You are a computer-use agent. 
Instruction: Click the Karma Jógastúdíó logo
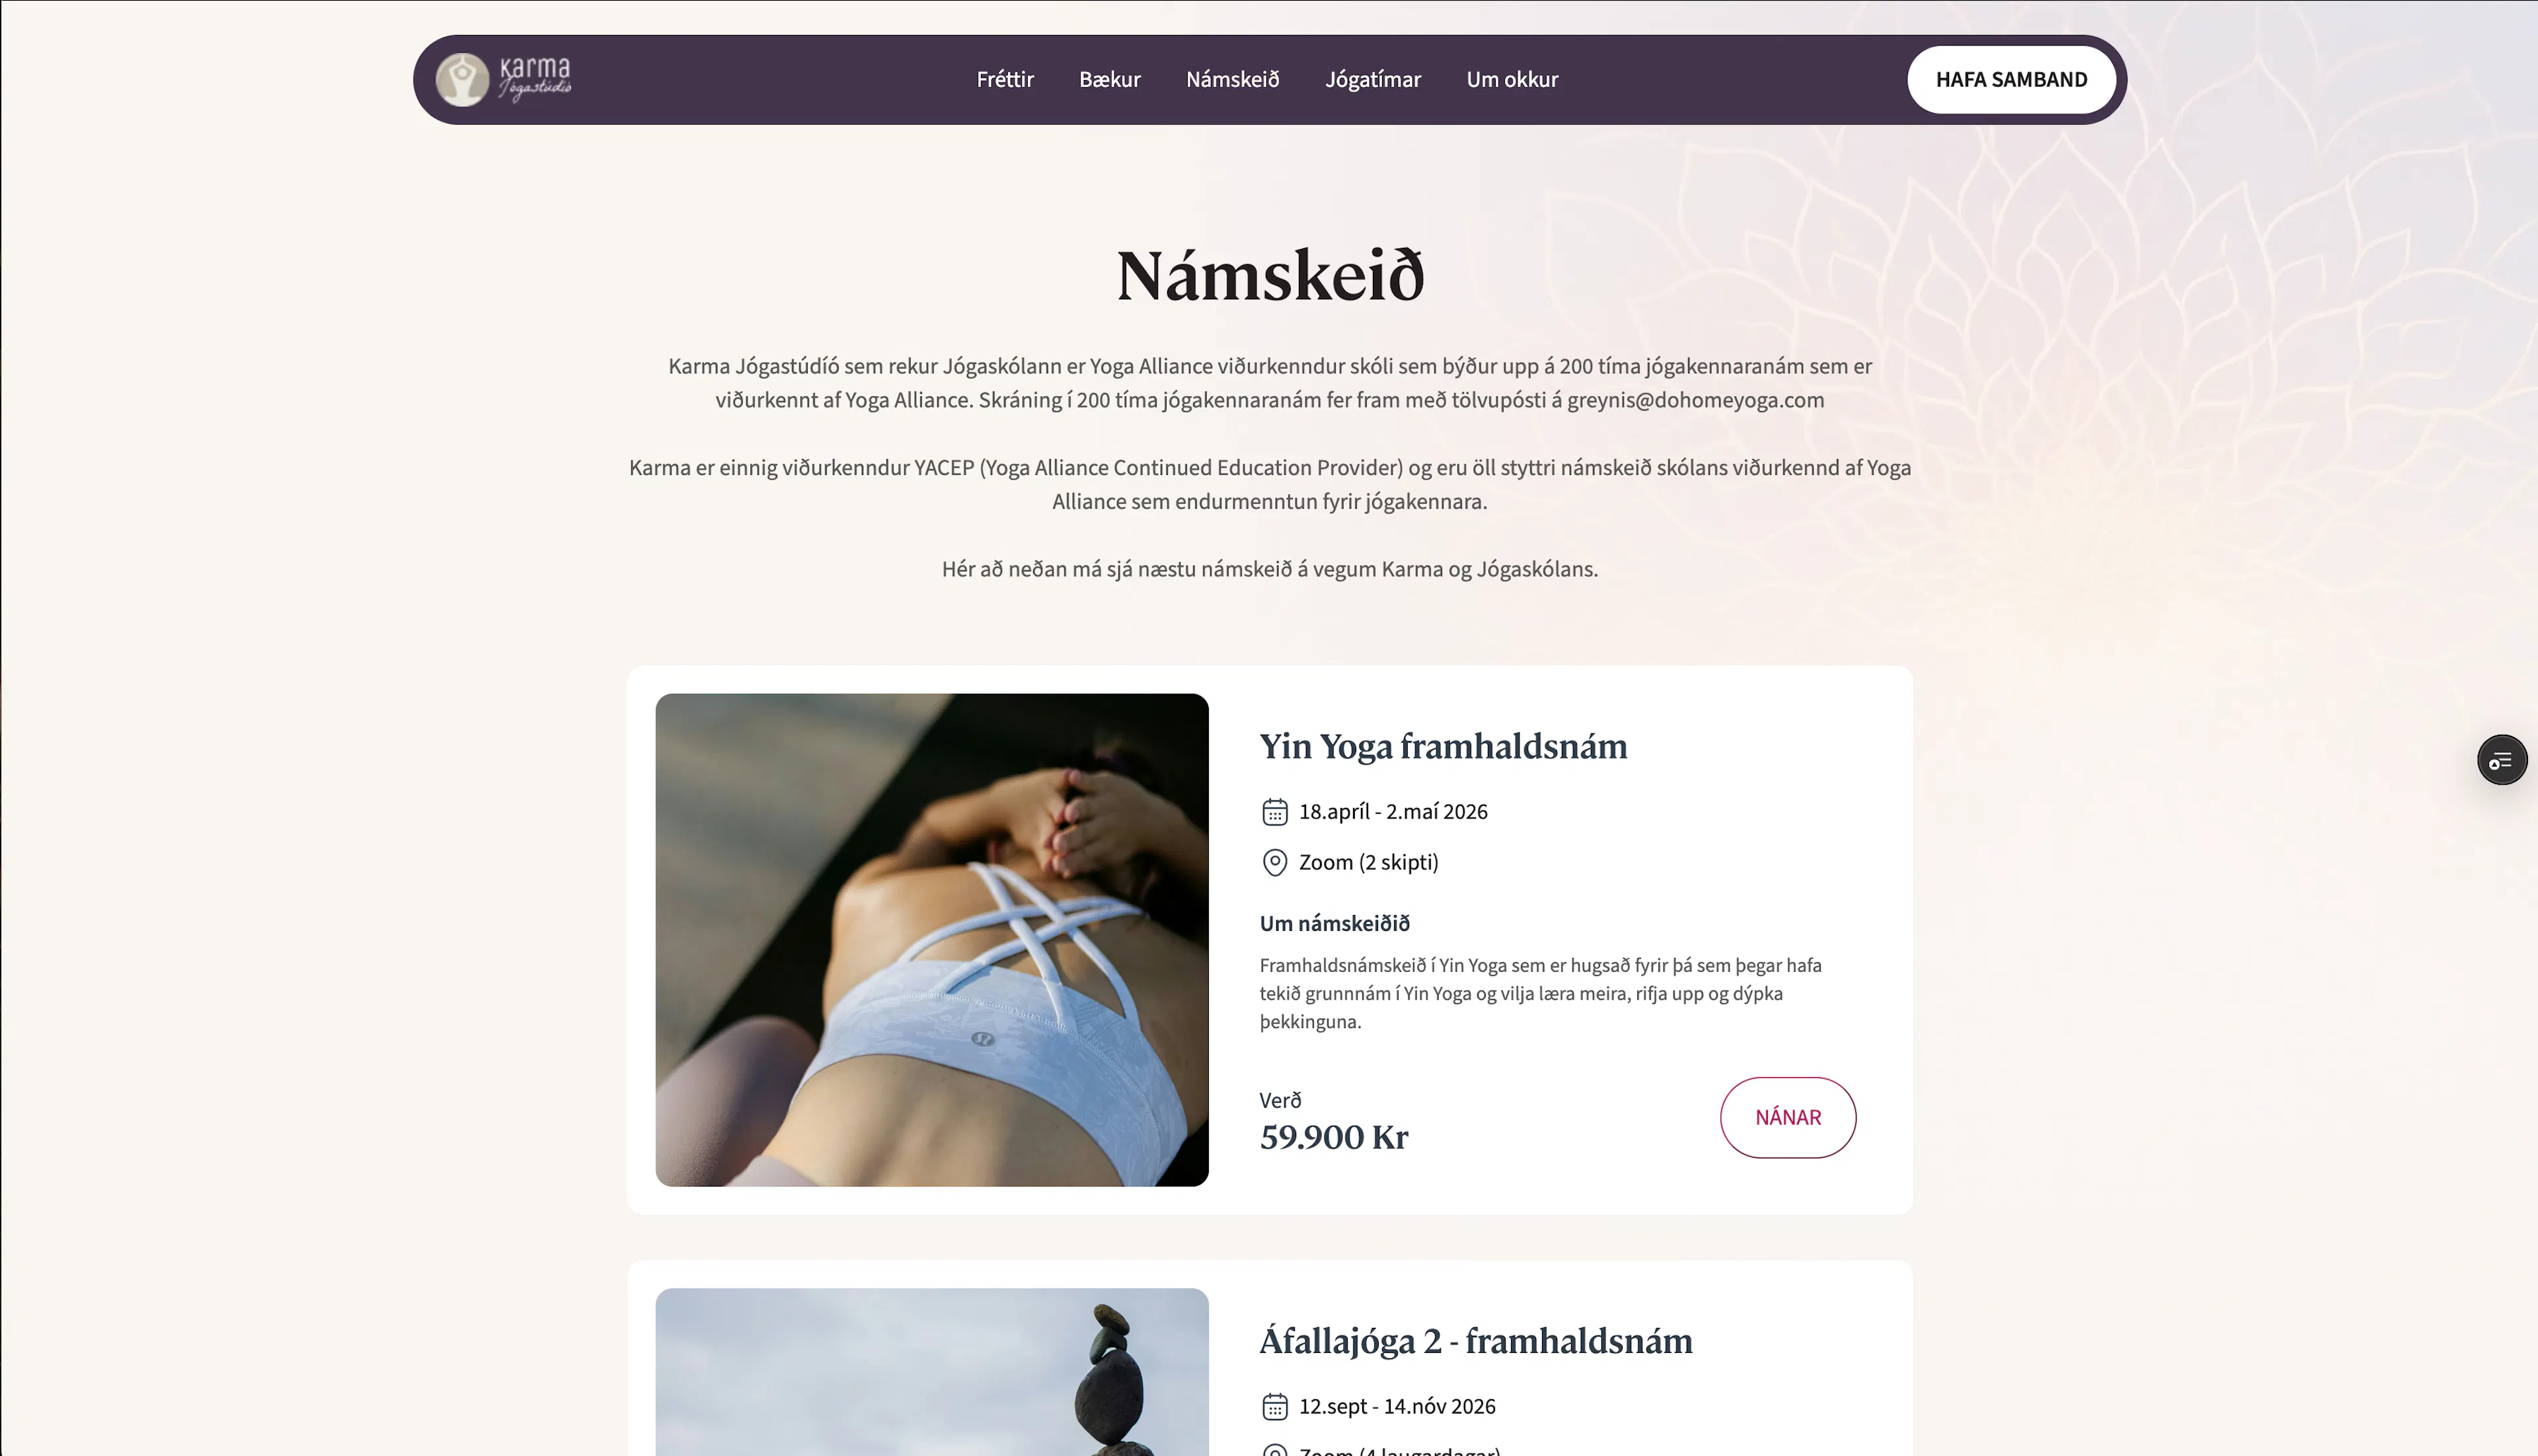(x=504, y=79)
